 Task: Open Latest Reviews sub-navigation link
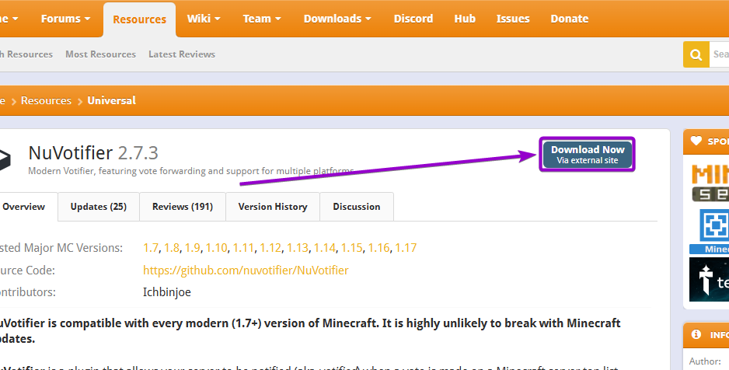point(182,54)
